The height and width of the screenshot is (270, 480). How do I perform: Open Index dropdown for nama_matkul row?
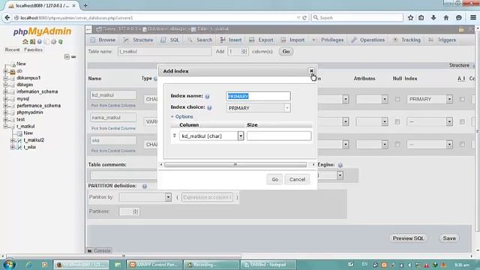430,121
